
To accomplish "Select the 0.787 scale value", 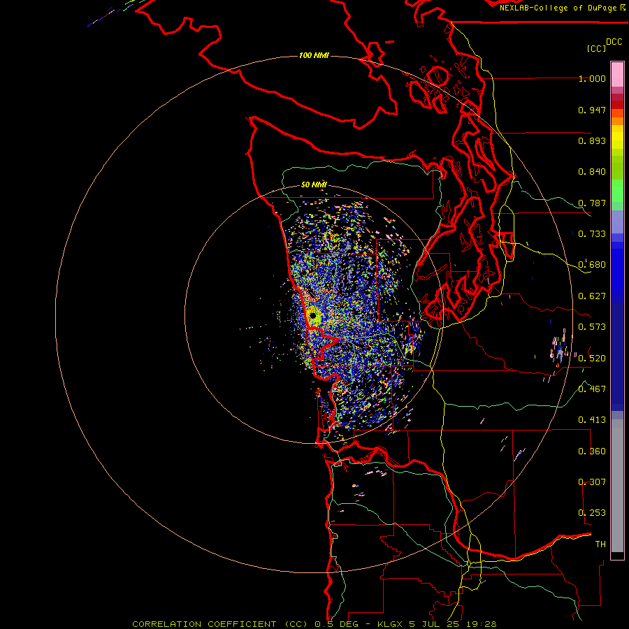I will [592, 203].
